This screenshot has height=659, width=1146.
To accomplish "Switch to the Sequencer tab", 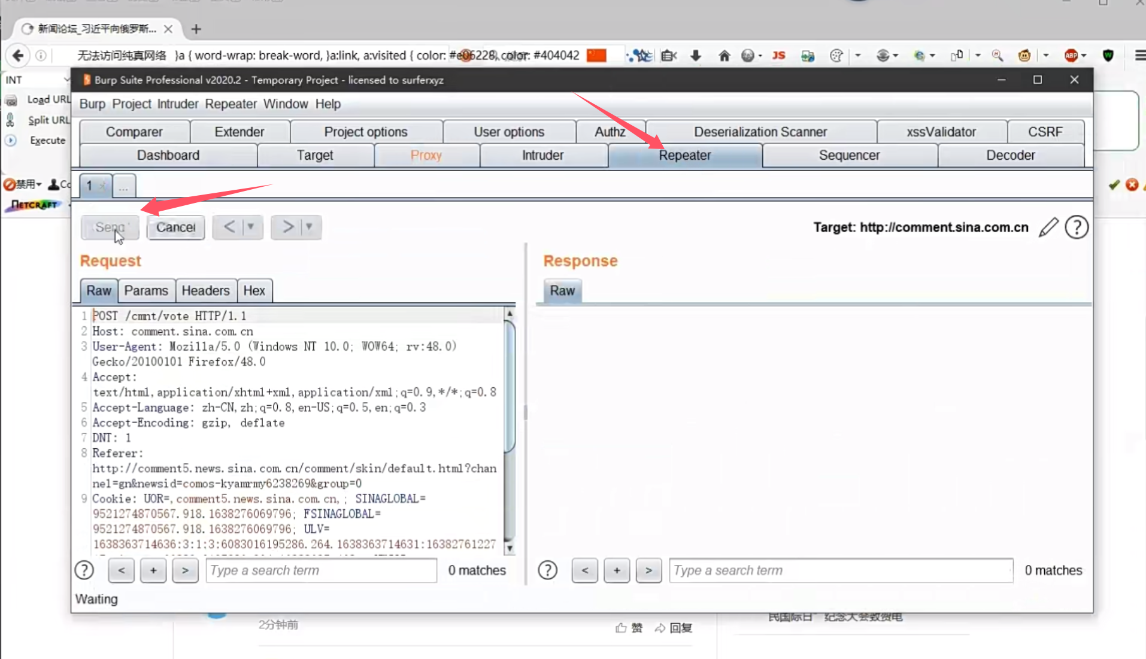I will [x=849, y=156].
